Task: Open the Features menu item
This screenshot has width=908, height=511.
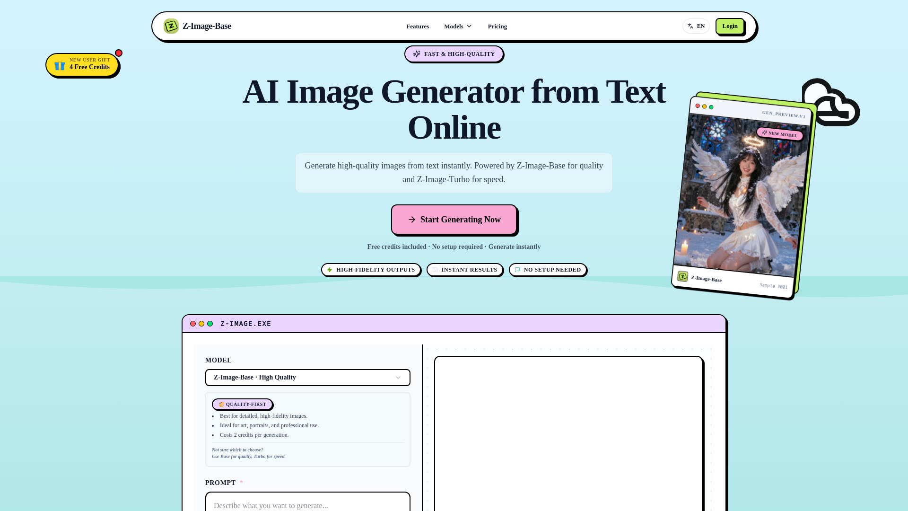Action: (x=418, y=26)
